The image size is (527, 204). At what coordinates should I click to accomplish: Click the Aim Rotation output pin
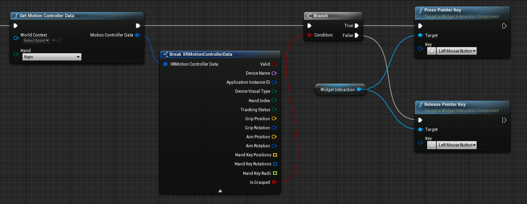tap(274, 146)
